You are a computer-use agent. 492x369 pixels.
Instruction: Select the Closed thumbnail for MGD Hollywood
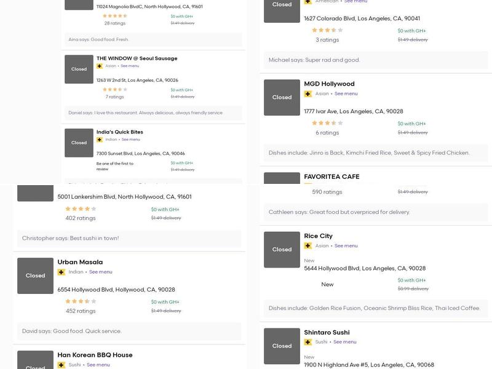point(282,97)
